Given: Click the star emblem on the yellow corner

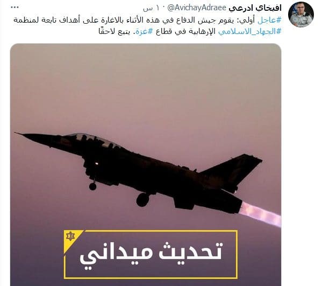Looking at the screenshot, I should tap(70, 236).
